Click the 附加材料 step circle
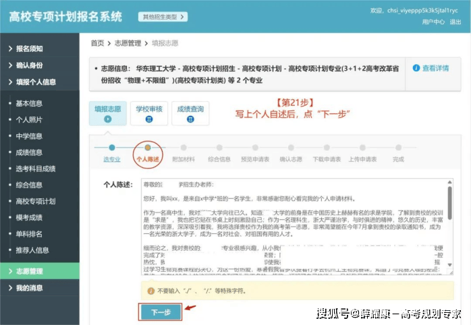The width and height of the screenshot is (471, 325). coord(184,148)
